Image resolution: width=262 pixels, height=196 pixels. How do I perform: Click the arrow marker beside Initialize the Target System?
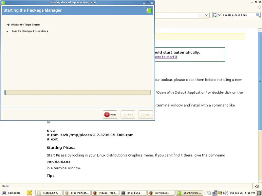[8, 25]
